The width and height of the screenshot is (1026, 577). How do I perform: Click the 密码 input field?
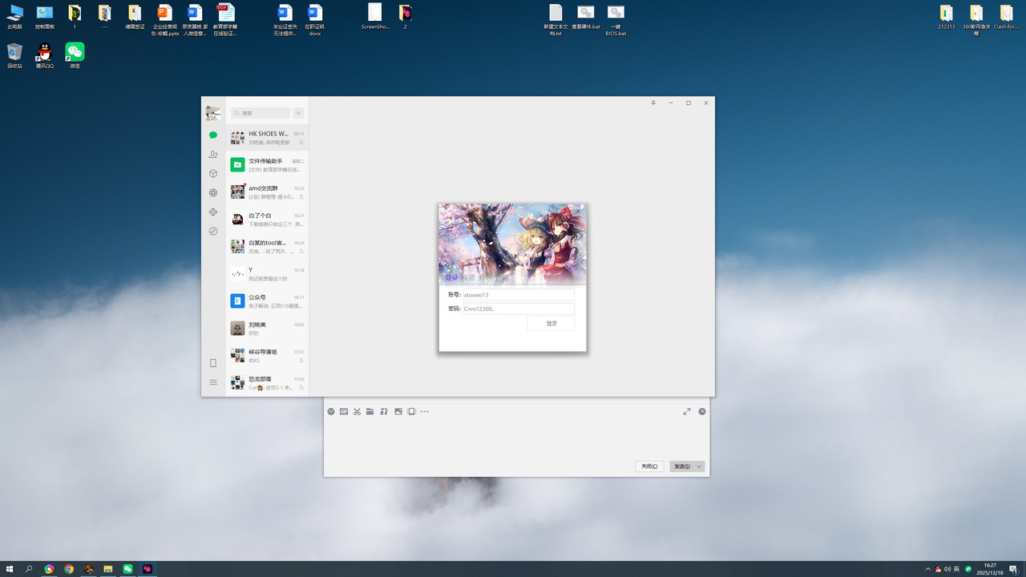point(519,309)
